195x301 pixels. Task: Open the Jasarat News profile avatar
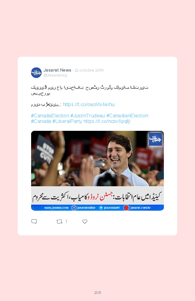tap(36, 73)
